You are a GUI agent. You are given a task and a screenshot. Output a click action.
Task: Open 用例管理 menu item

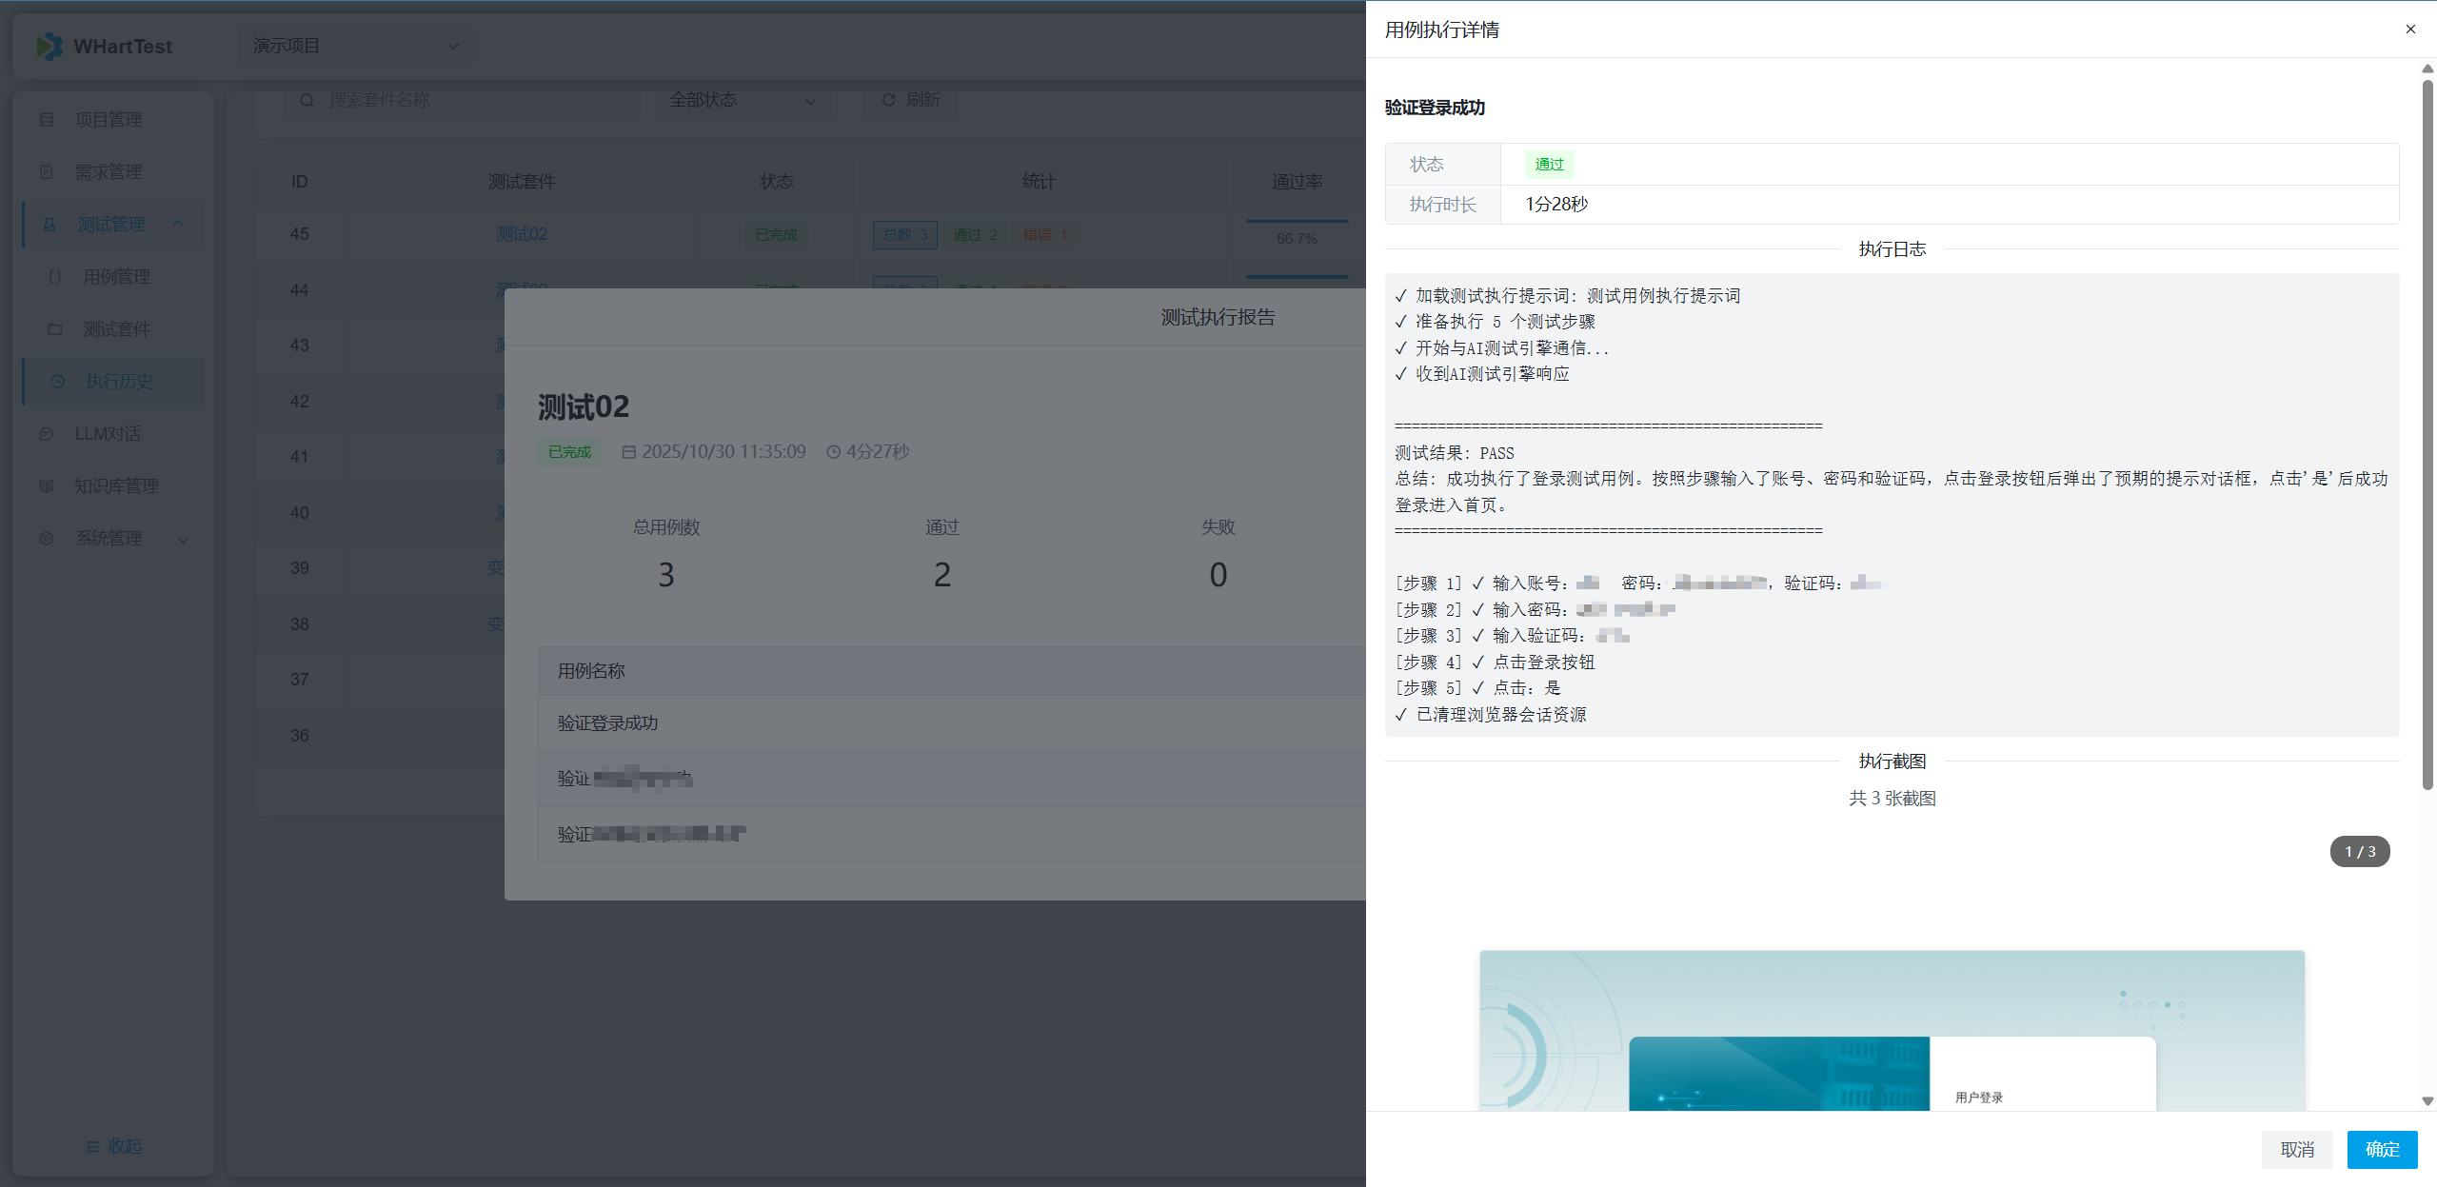pyautogui.click(x=116, y=277)
